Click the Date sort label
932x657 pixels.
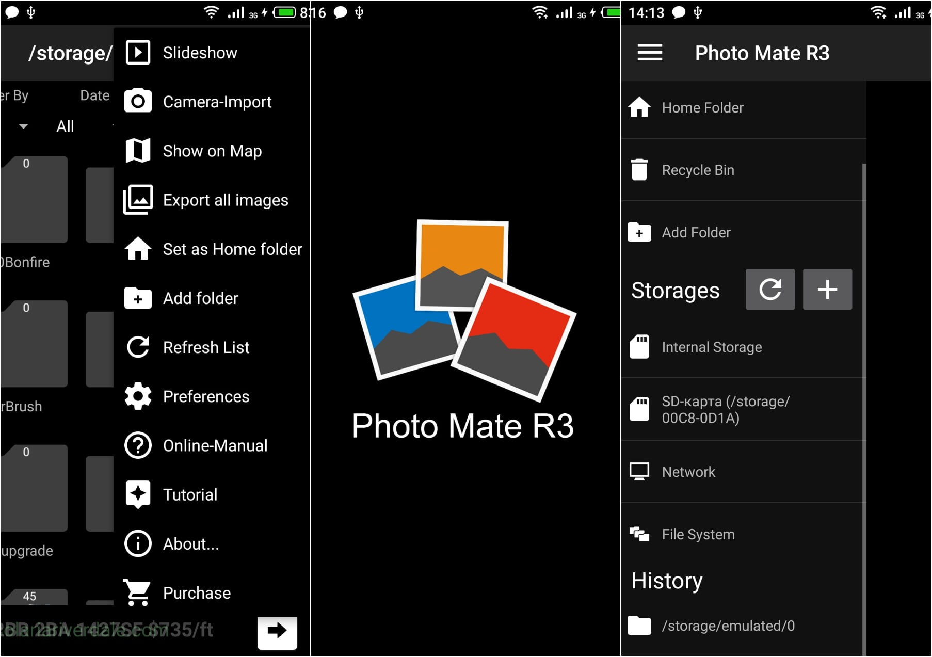click(95, 95)
